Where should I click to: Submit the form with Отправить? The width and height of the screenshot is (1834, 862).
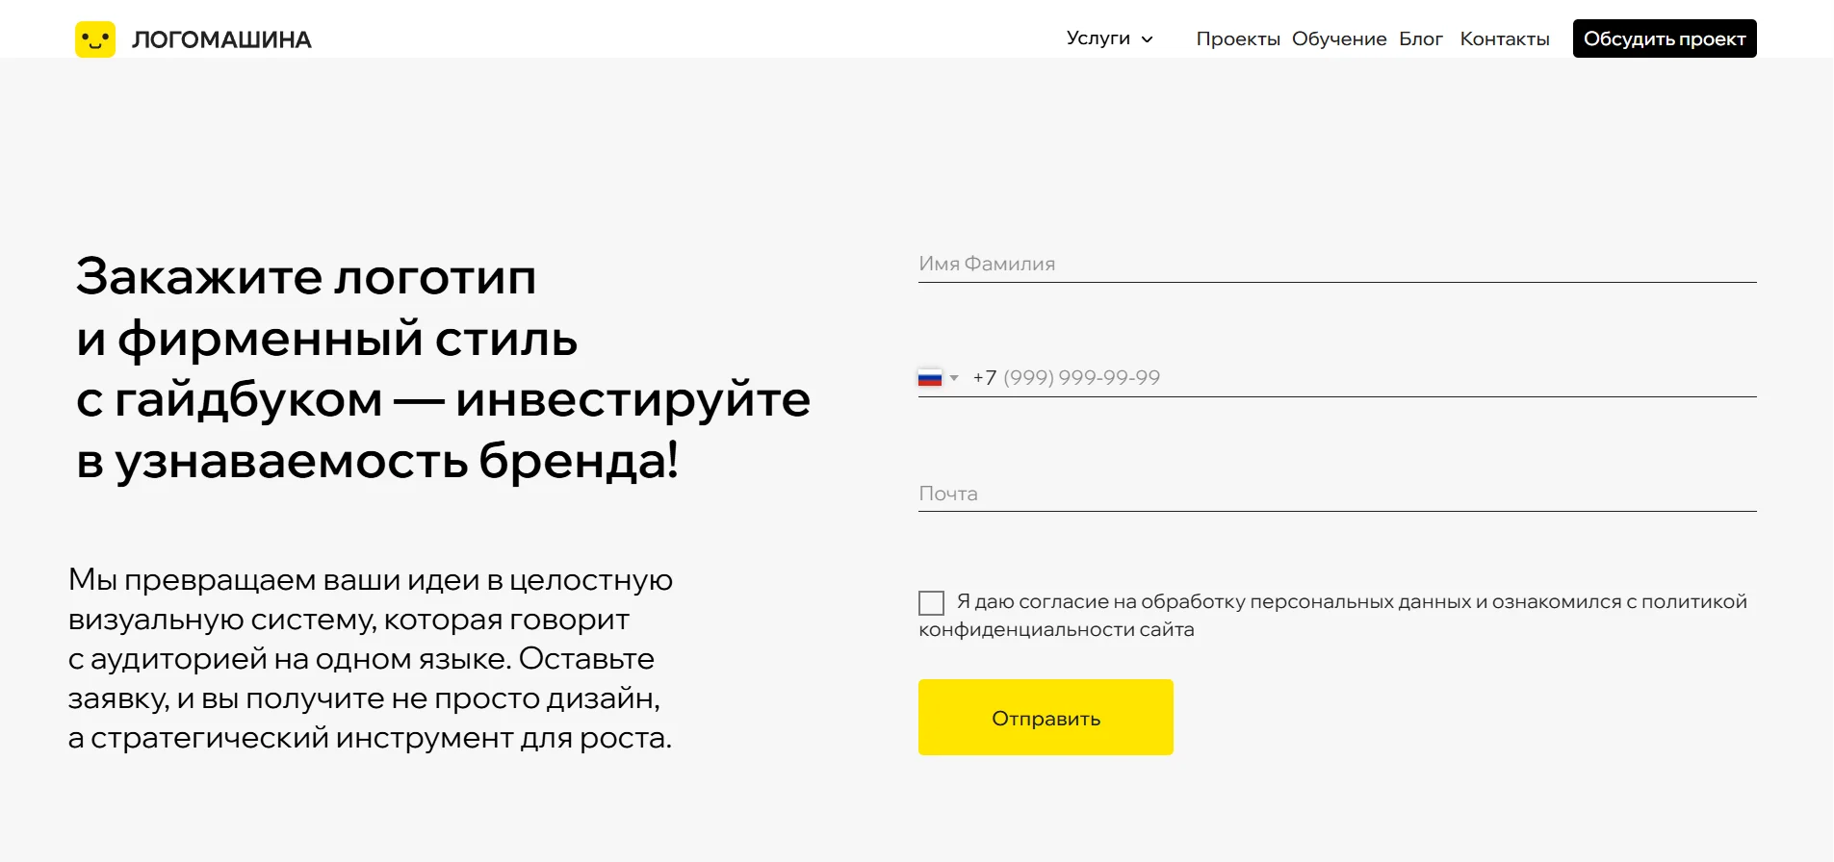(1046, 718)
